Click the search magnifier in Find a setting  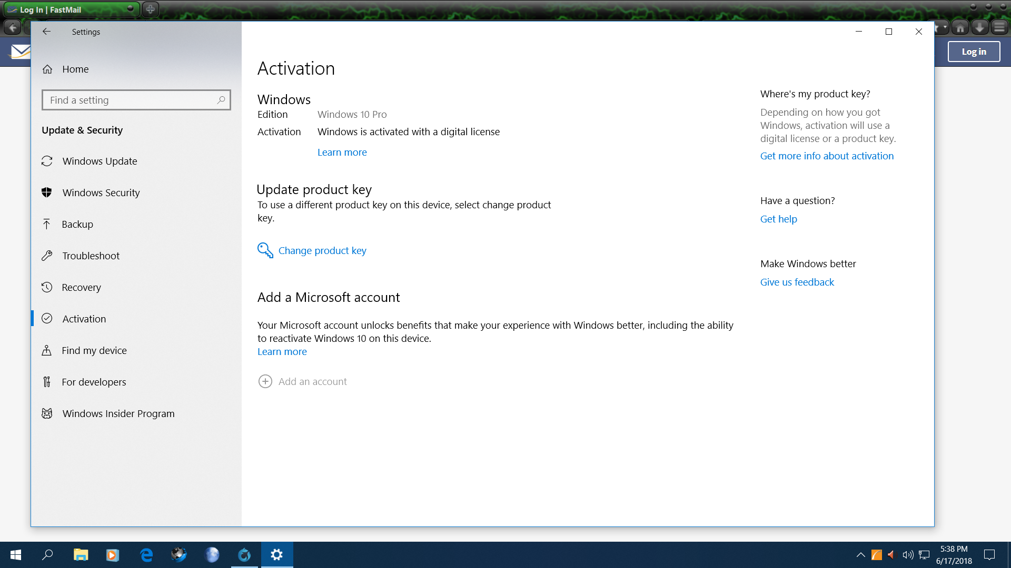[x=221, y=100]
